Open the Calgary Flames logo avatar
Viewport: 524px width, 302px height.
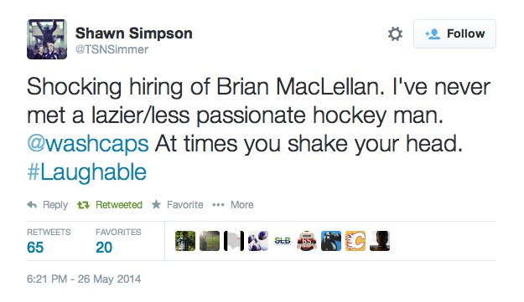[355, 241]
